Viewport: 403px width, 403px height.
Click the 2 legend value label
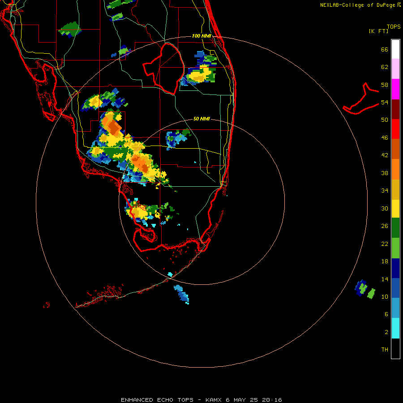click(386, 332)
